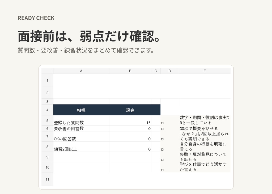This screenshot has height=194, width=272.
Task: Select column C header
Action: 156,71
